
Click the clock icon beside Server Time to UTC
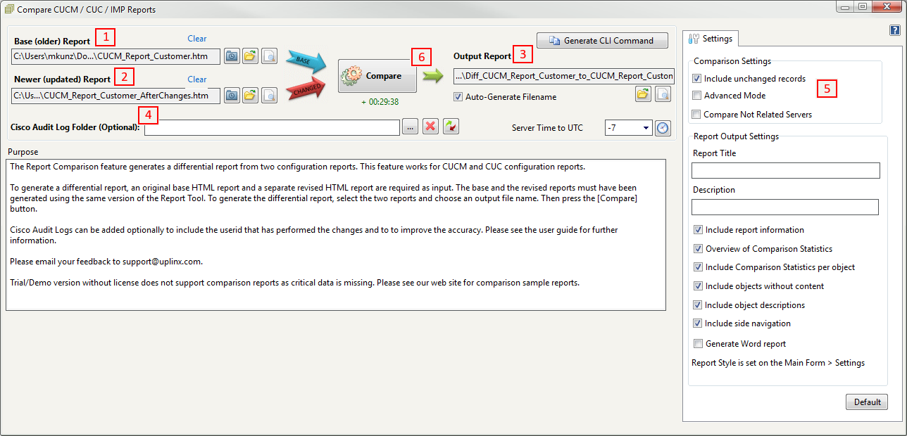663,128
